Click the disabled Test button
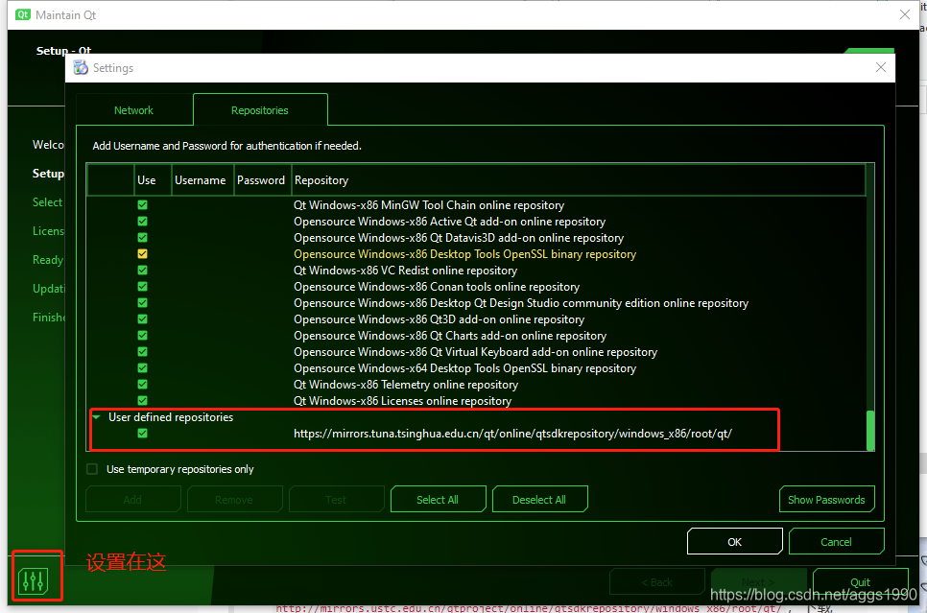 coord(337,500)
